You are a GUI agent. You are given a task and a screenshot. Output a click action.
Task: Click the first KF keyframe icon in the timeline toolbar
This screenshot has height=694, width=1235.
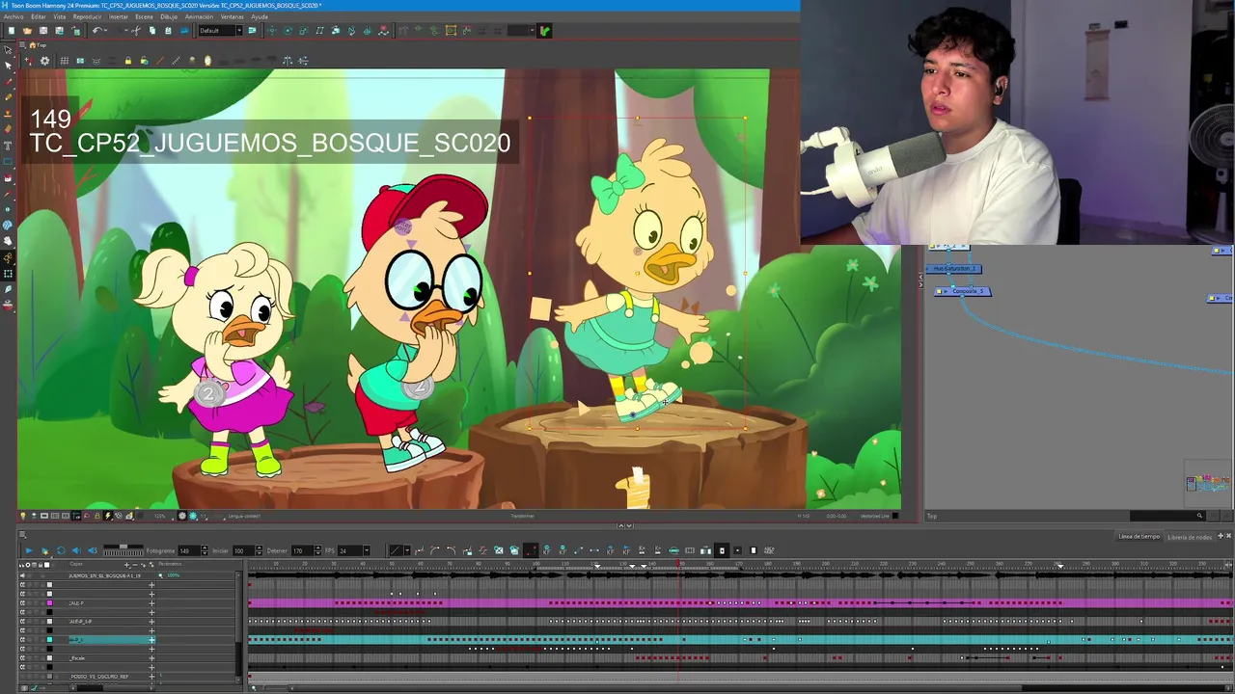pos(547,550)
